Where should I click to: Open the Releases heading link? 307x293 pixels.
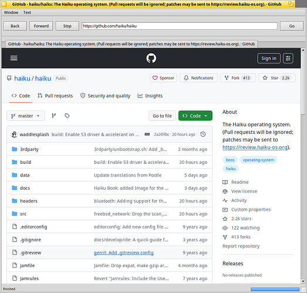click(x=233, y=264)
